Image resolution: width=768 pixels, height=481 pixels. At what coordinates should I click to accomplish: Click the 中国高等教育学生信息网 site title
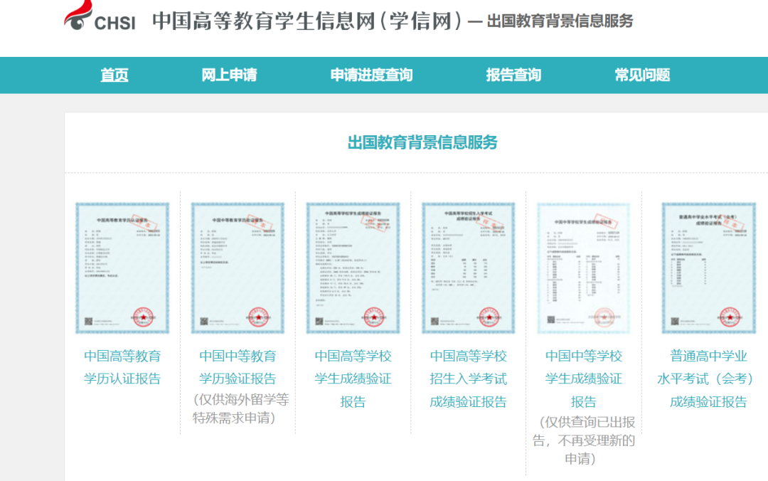(x=306, y=21)
